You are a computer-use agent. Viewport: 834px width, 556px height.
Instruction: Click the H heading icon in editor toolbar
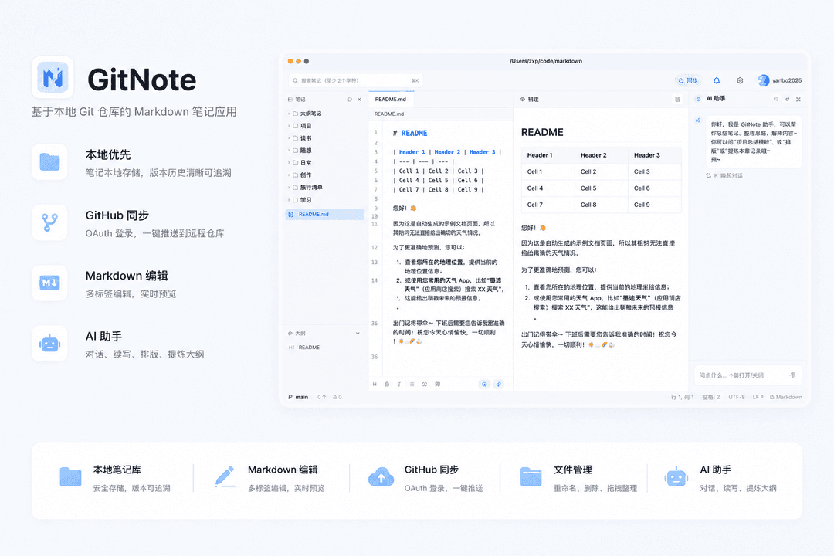[375, 384]
